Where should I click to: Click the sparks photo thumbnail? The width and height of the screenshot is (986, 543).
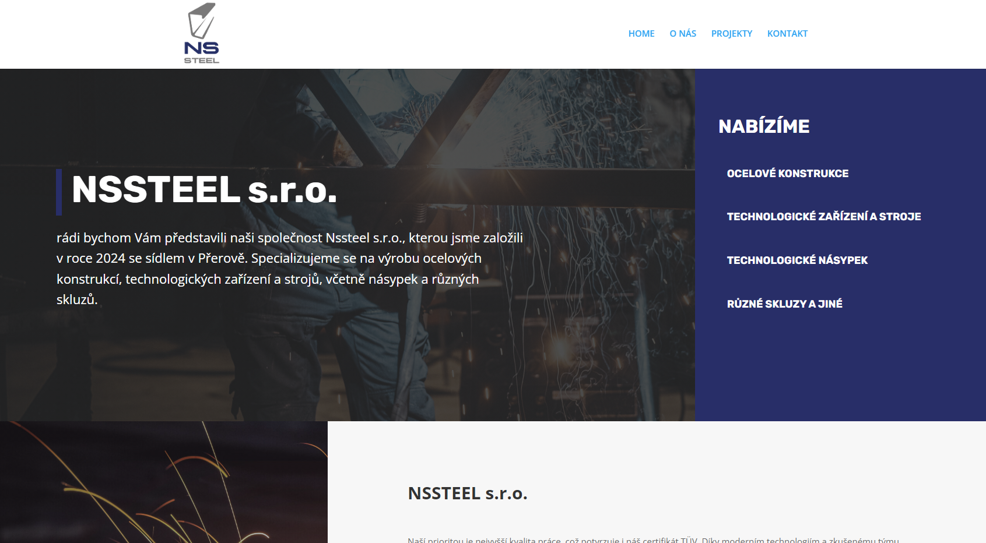click(164, 482)
